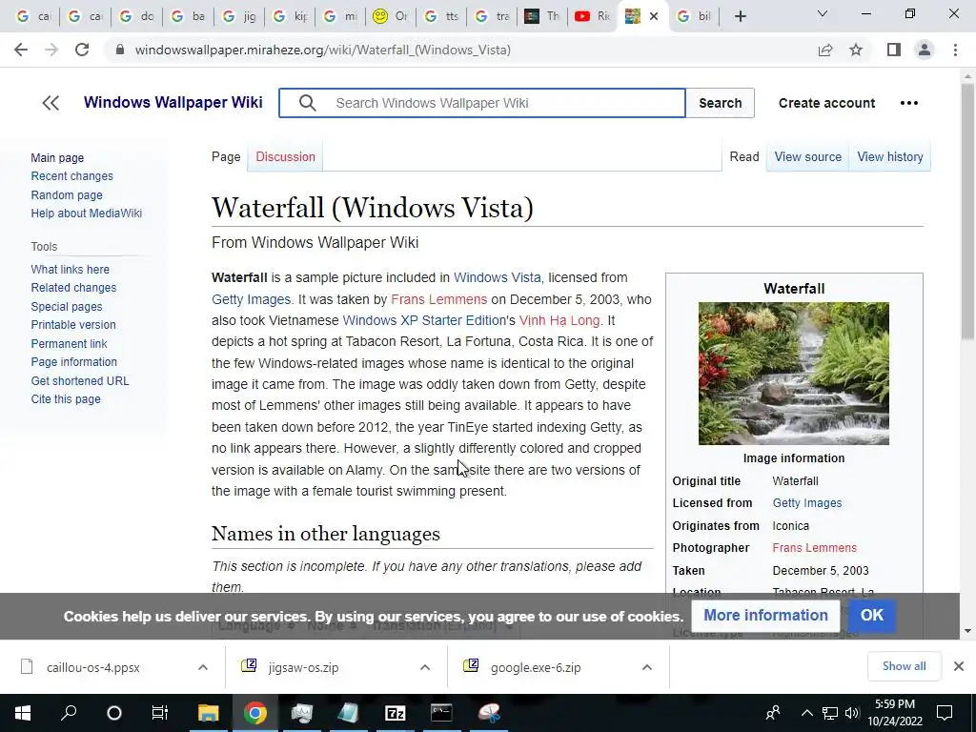The height and width of the screenshot is (732, 976).
Task: Close the active Waterfall wiki tab
Action: pyautogui.click(x=654, y=16)
